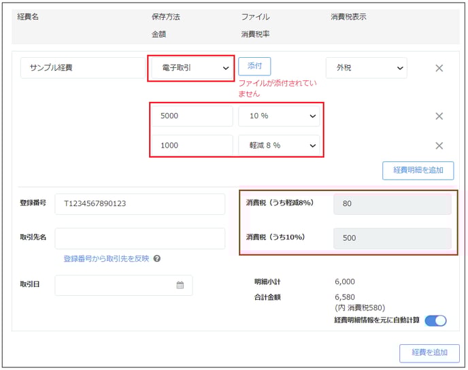Click the ファイル column header
468x370 pixels.
pos(256,17)
